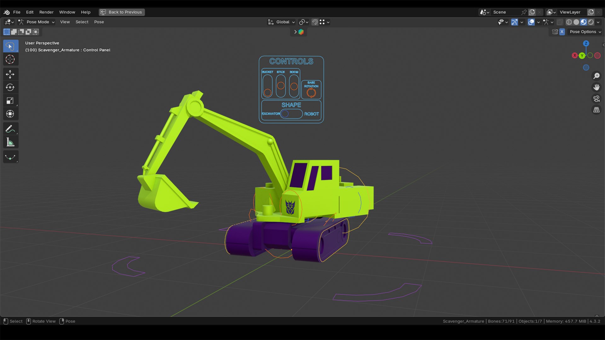Image resolution: width=605 pixels, height=340 pixels.
Task: Choose the Move tool
Action: coord(10,74)
